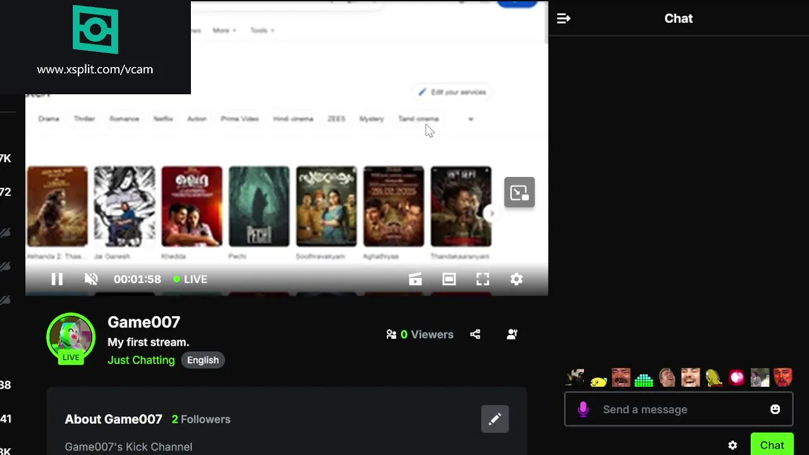Select the Netflix filter chip

coord(163,119)
